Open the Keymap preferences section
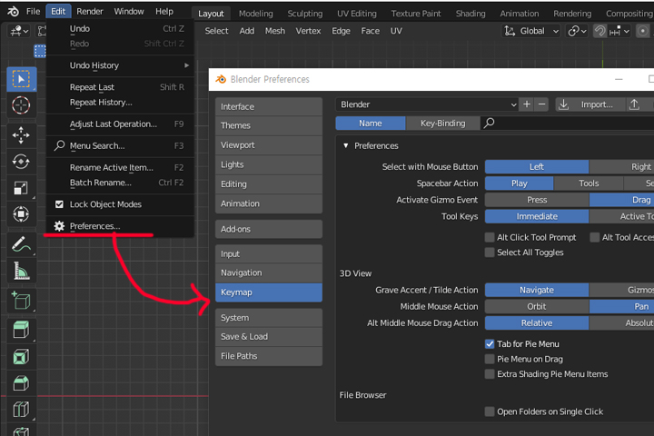 coord(269,292)
